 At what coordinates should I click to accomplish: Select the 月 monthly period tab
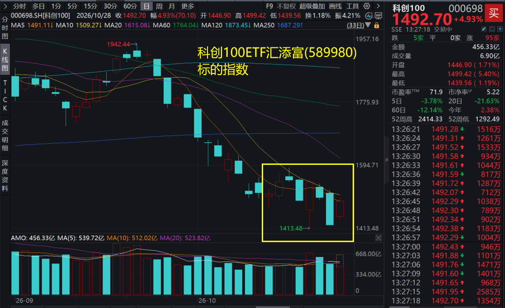click(x=172, y=6)
